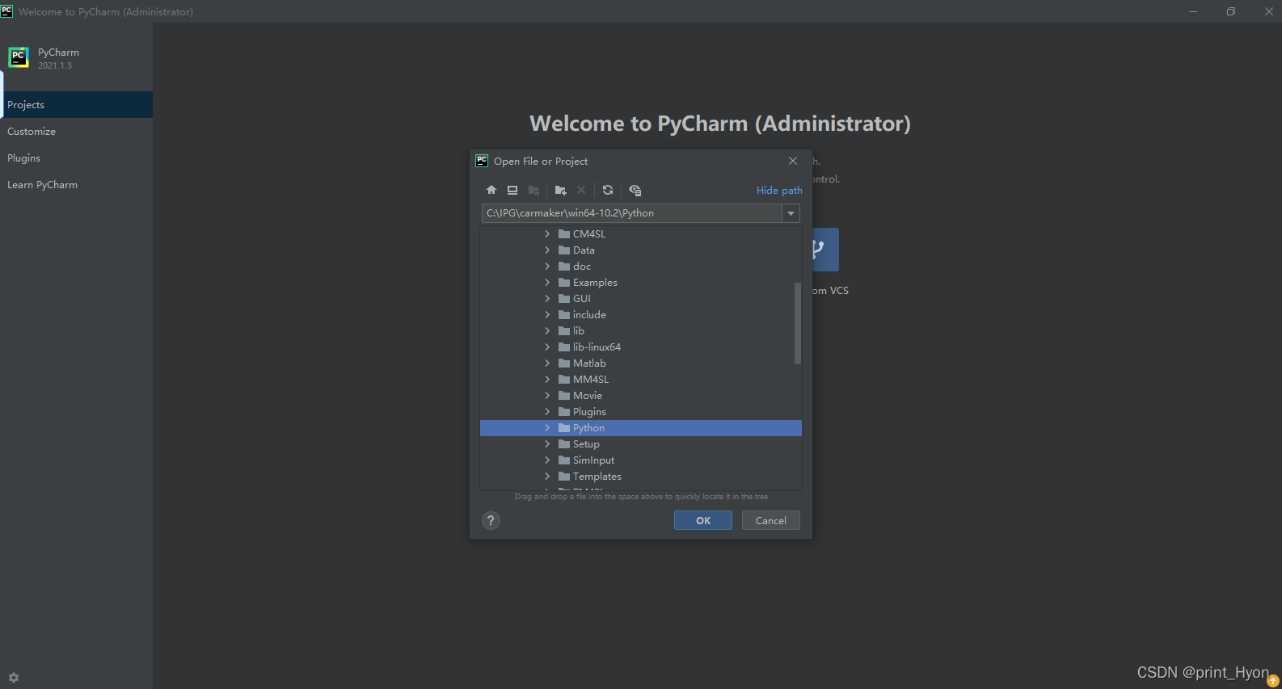Expand the GUI folder

(x=547, y=299)
